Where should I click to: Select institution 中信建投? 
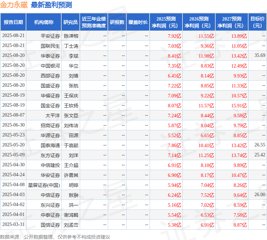pos(50,165)
